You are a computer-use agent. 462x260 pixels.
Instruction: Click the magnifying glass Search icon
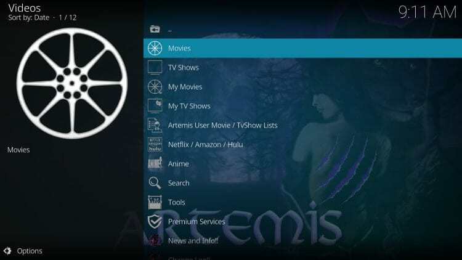tap(155, 183)
